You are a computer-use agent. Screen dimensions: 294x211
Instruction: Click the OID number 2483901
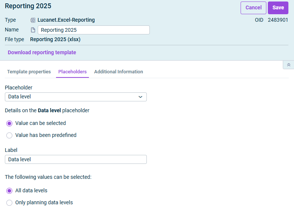coord(278,20)
